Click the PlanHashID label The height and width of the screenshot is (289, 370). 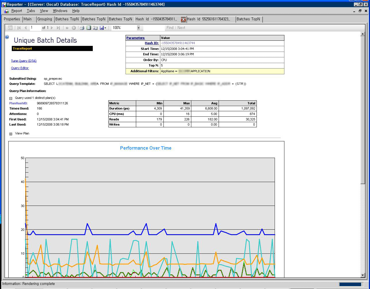[x=18, y=103]
